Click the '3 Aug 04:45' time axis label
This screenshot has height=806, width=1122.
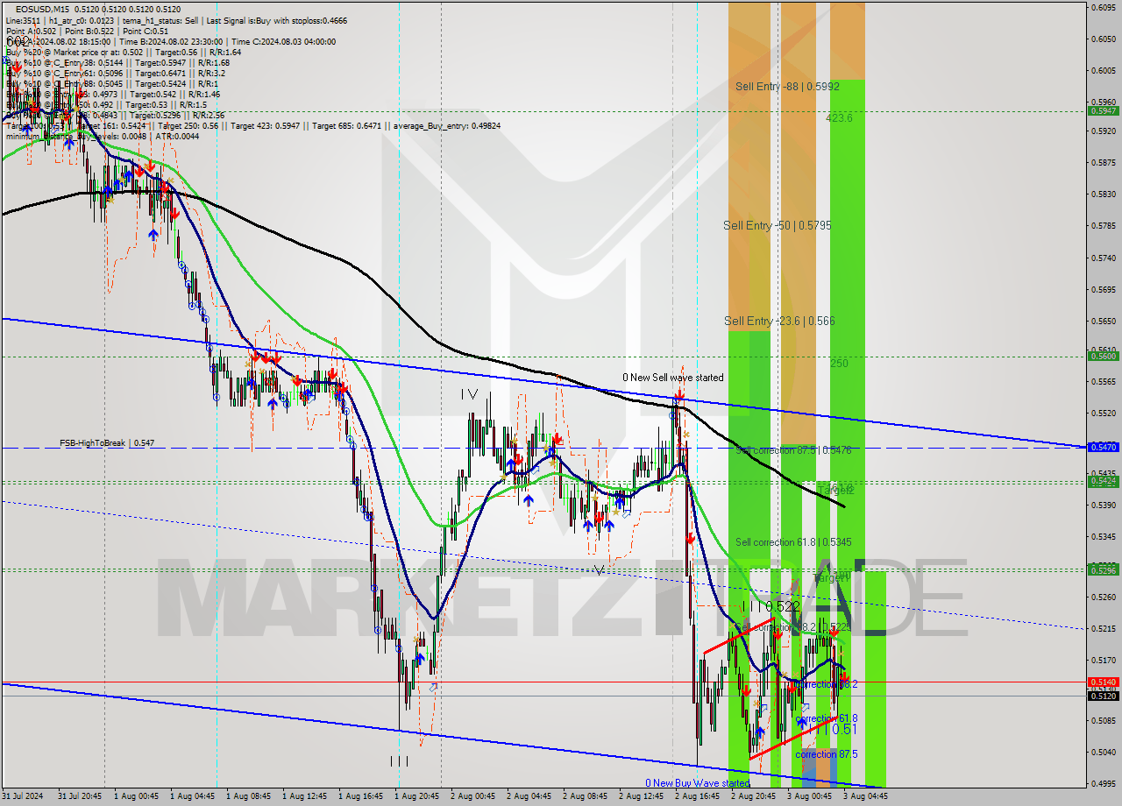865,796
